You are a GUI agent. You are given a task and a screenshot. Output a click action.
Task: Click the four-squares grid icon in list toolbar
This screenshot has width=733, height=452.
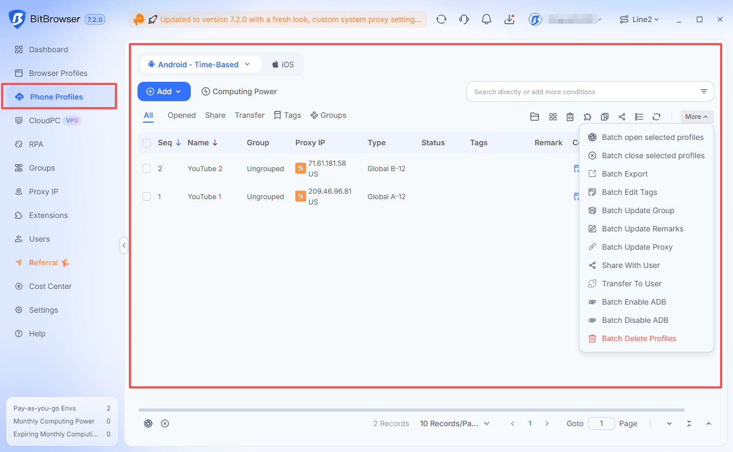point(553,117)
